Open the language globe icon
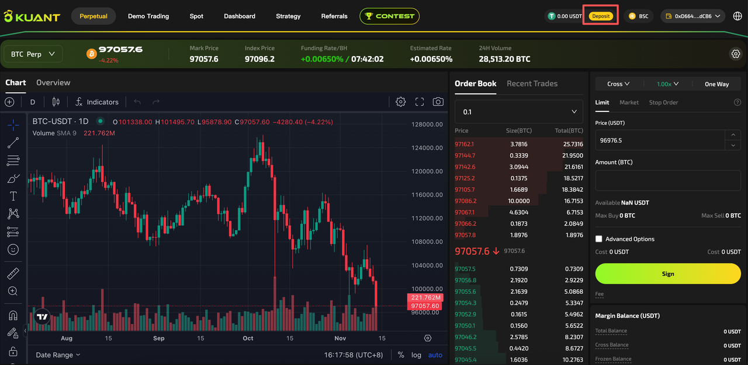This screenshot has height=365, width=748. coord(737,16)
